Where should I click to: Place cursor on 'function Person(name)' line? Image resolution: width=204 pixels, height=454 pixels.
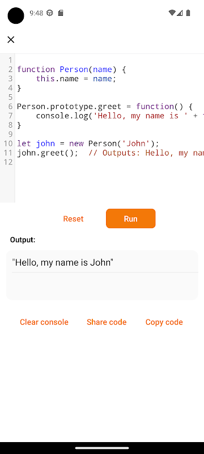pos(71,69)
